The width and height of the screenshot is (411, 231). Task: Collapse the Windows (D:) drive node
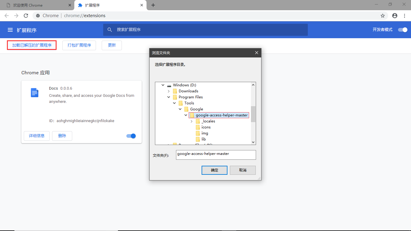pos(163,85)
